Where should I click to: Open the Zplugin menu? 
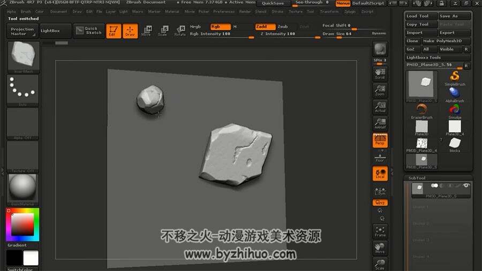click(350, 11)
